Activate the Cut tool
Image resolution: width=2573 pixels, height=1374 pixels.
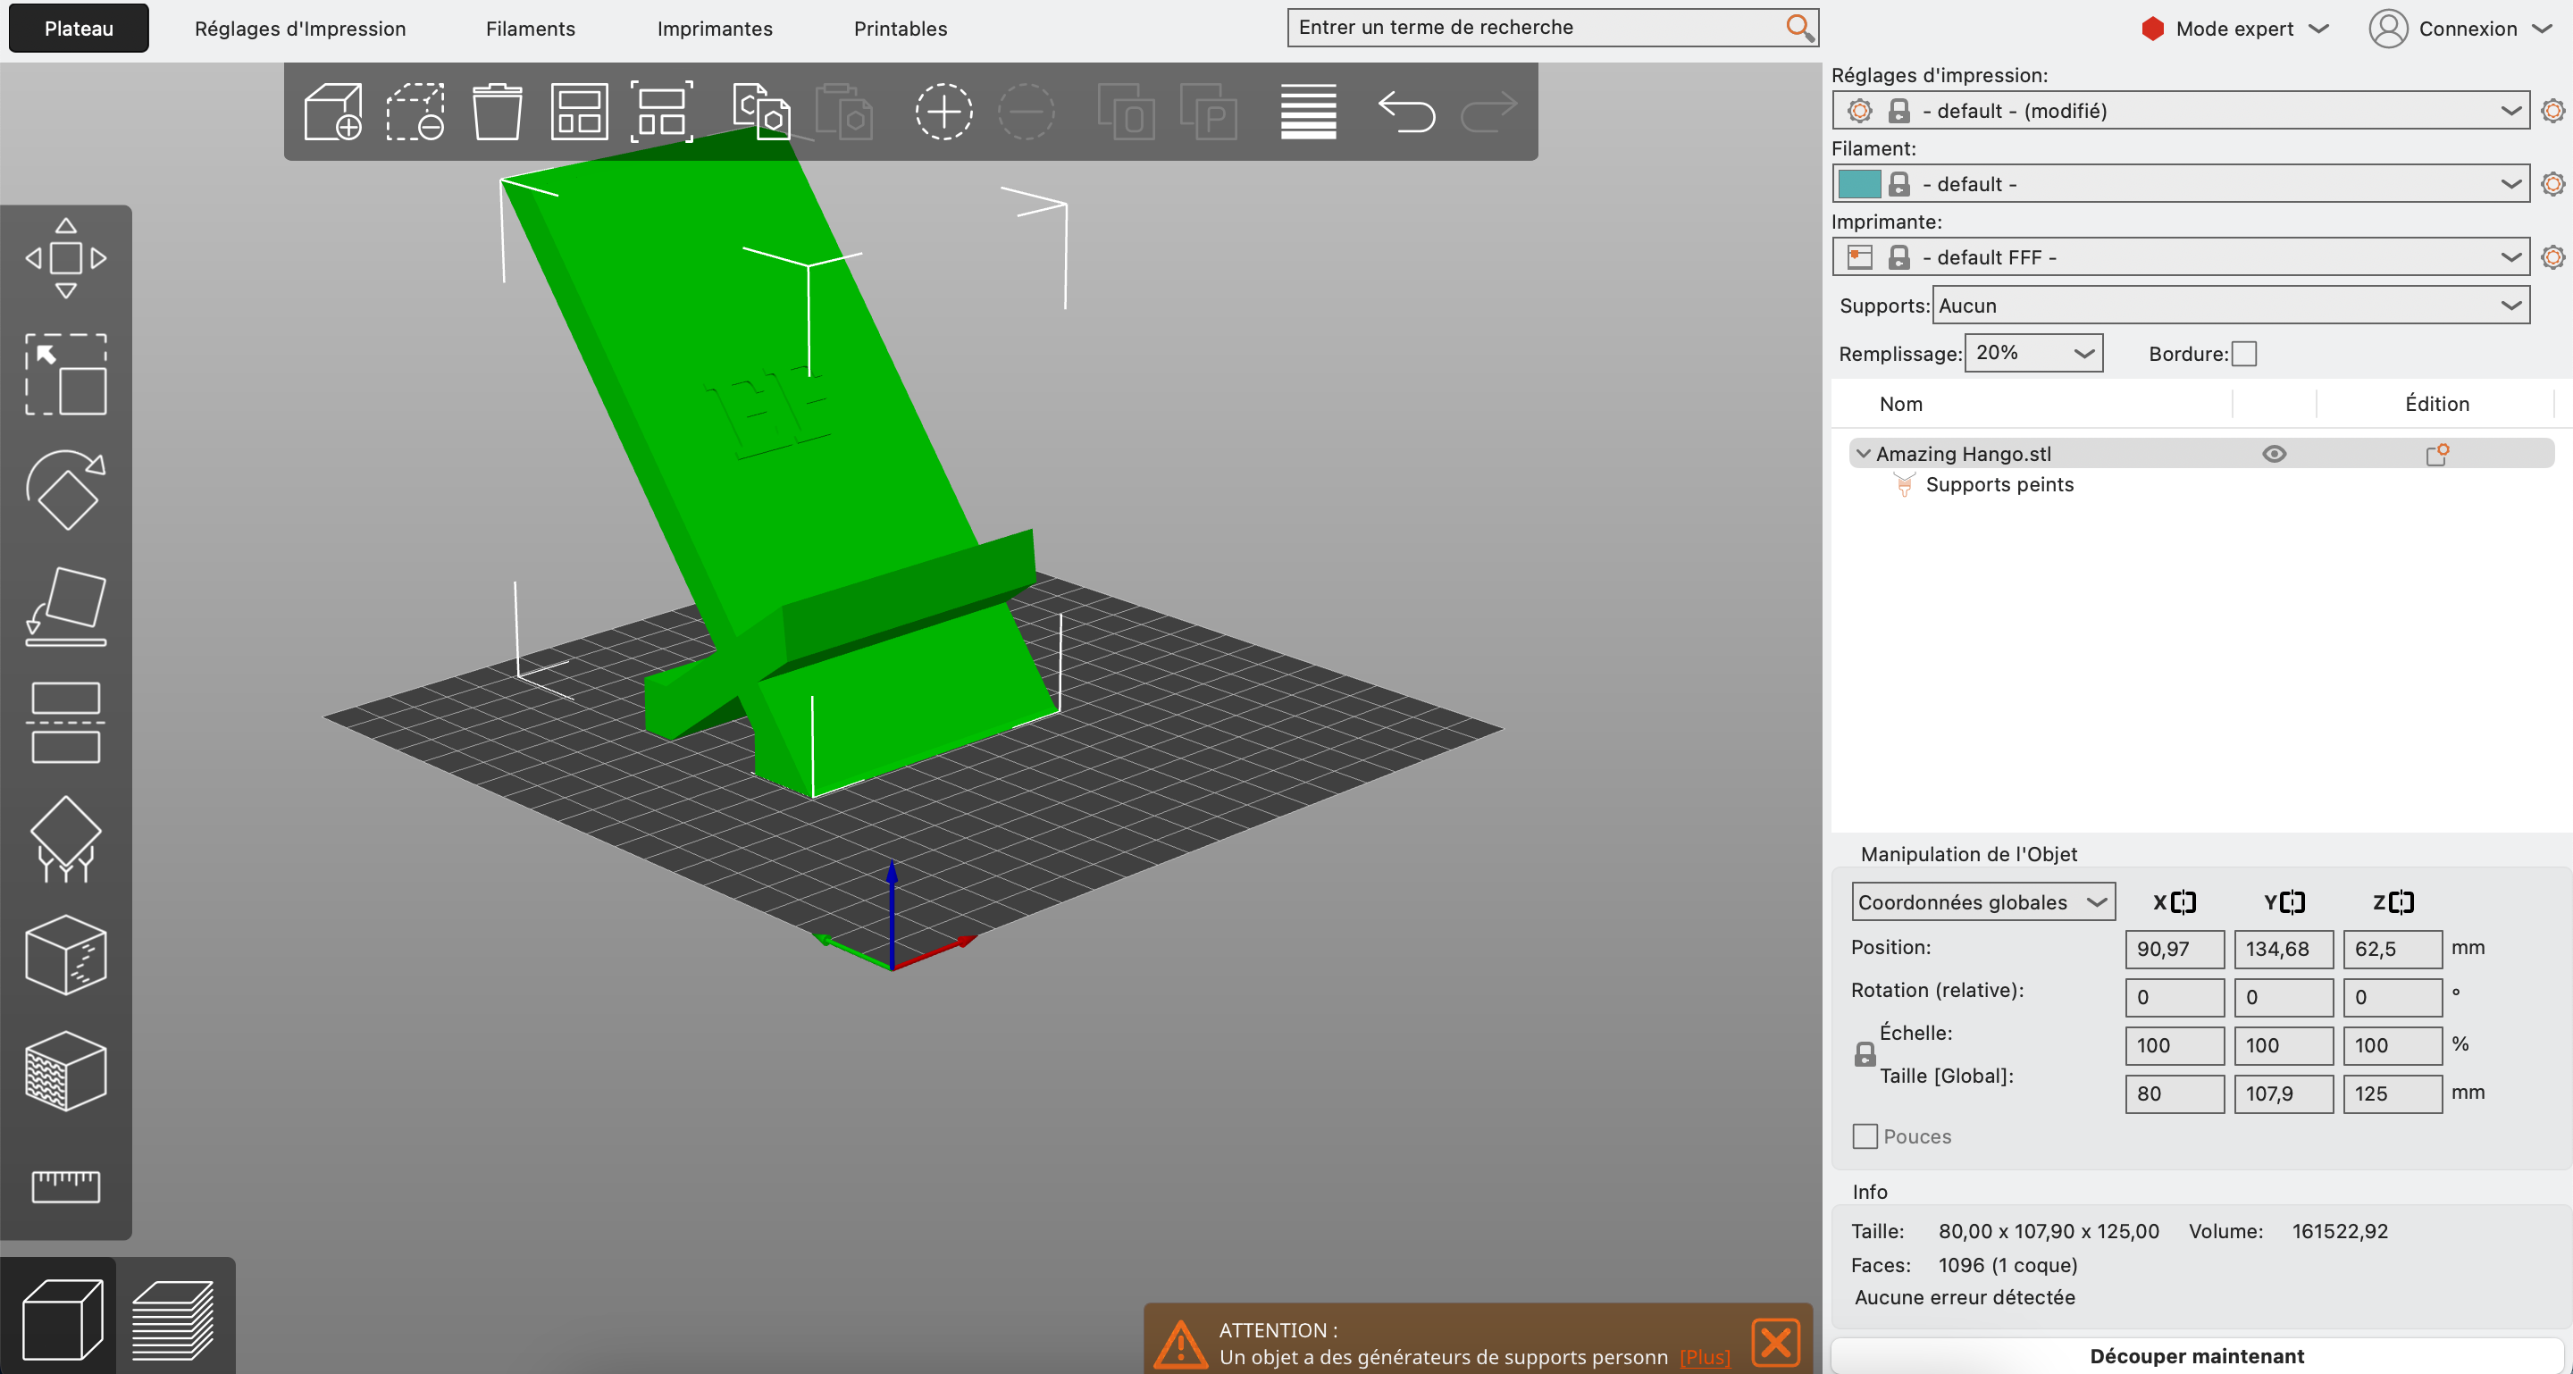pyautogui.click(x=65, y=722)
